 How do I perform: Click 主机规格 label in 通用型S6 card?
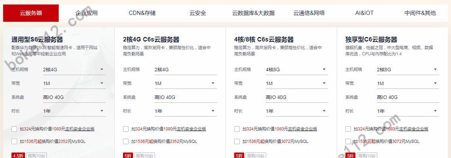click(20, 70)
